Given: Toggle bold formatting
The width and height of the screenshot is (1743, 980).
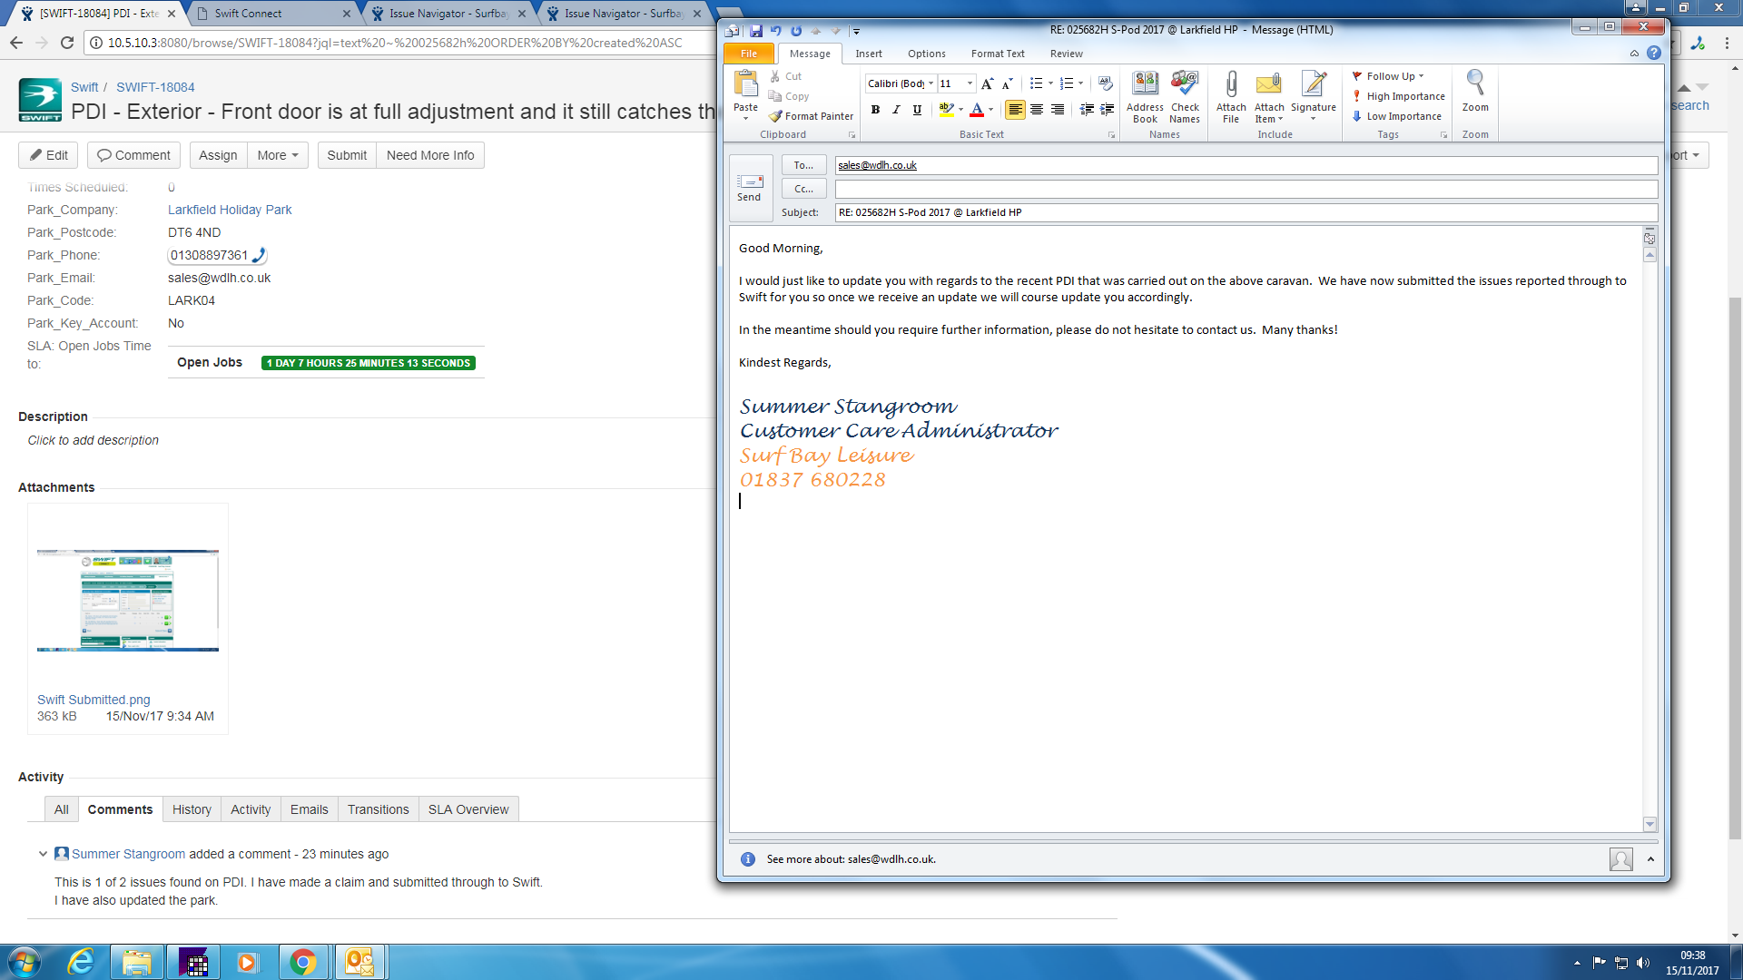Looking at the screenshot, I should (x=875, y=110).
